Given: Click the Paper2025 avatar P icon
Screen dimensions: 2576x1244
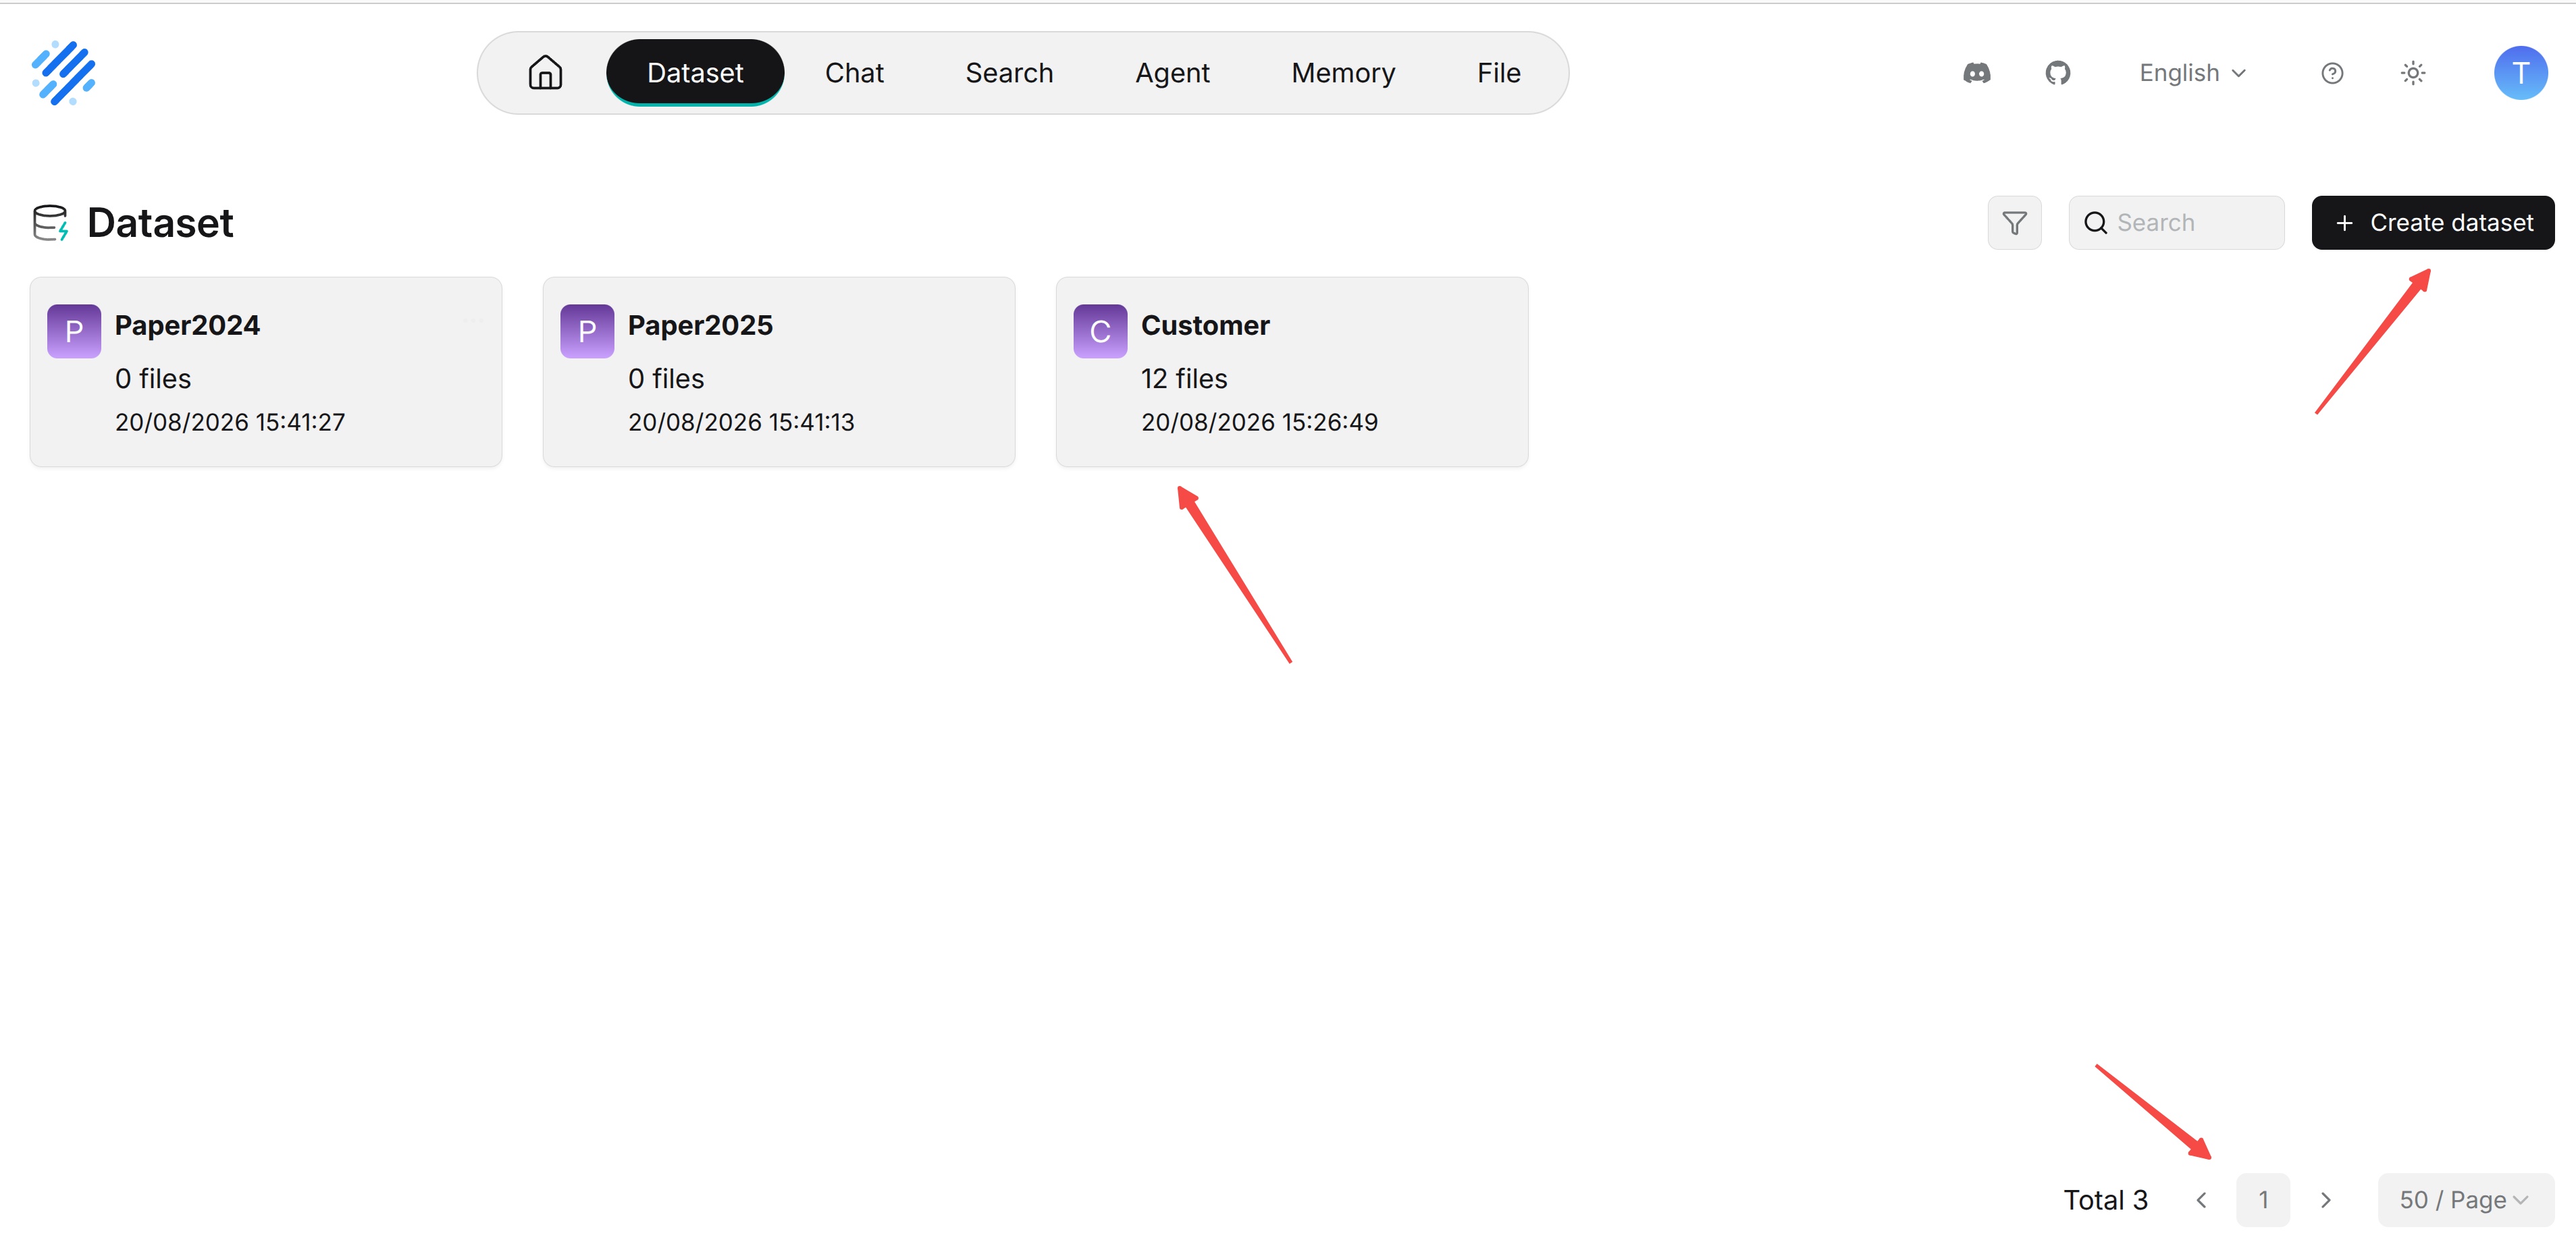Looking at the screenshot, I should click(587, 331).
